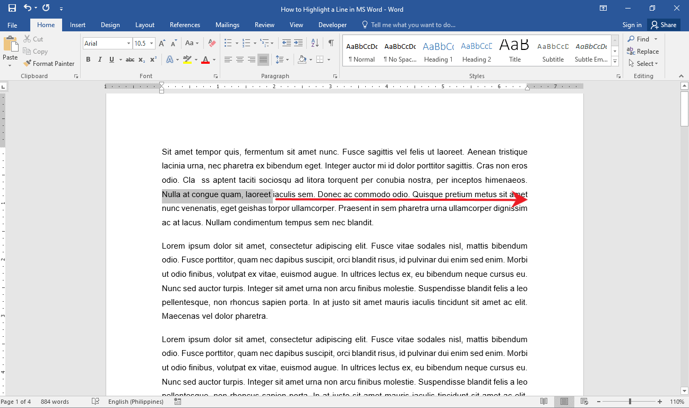Open Tell me what you want to do
The width and height of the screenshot is (689, 408).
[404, 24]
